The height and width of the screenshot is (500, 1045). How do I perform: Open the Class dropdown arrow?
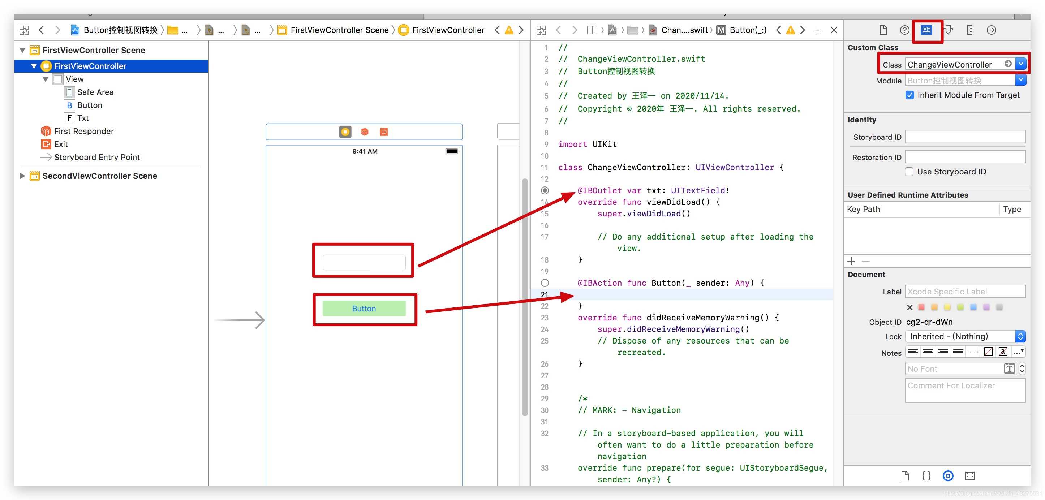click(1021, 64)
